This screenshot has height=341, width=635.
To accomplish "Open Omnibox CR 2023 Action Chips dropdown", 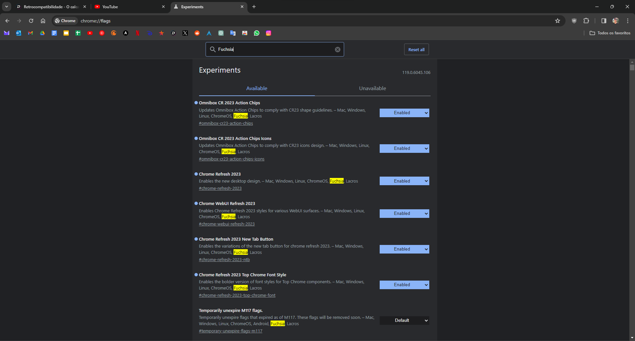I will pyautogui.click(x=404, y=113).
